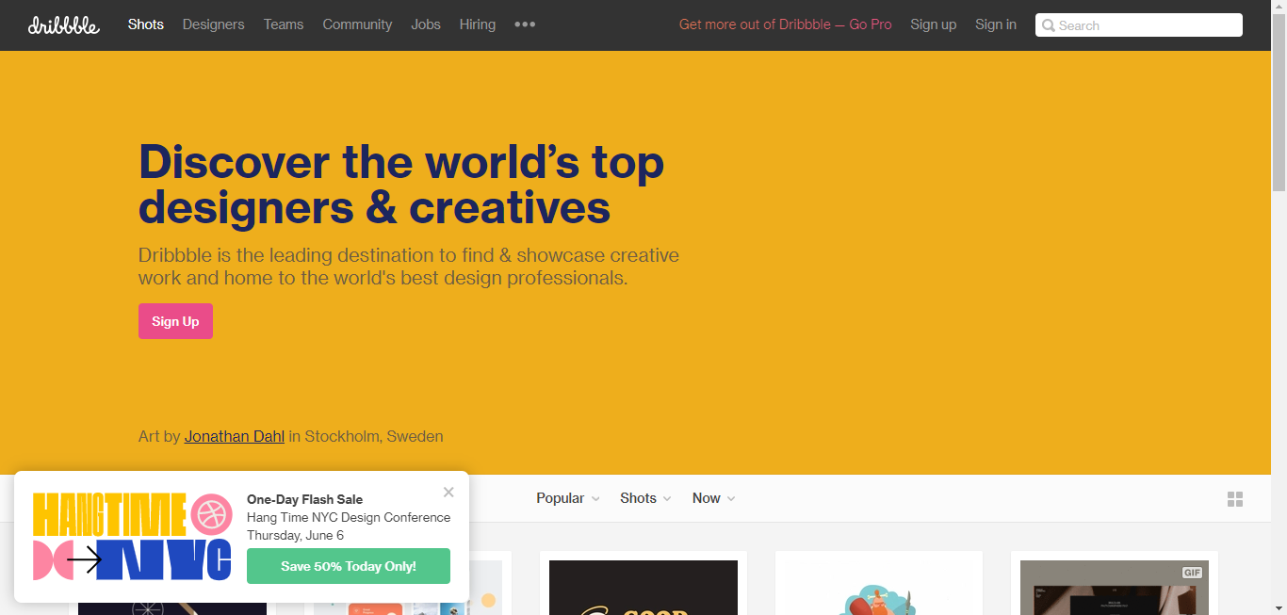Click the search magnifier icon

coord(1048,25)
